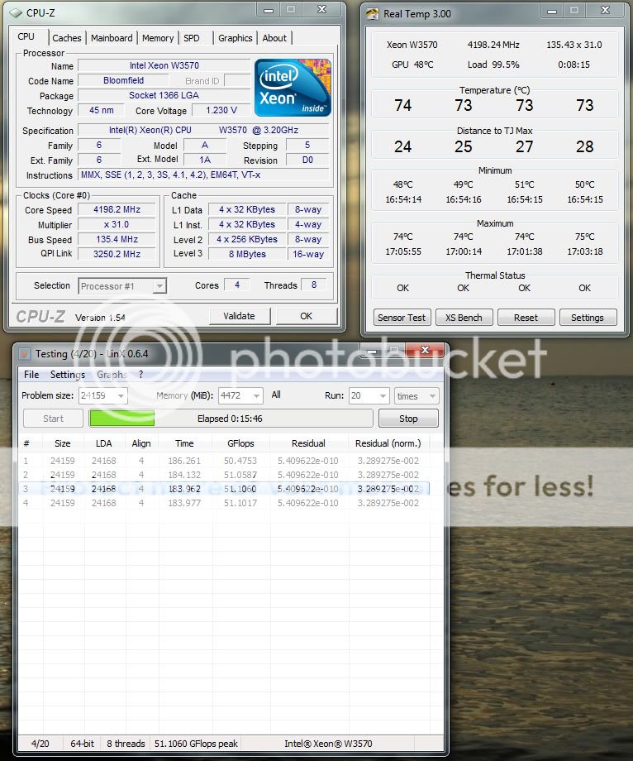The image size is (633, 761).
Task: Sort by Size column header
Action: [x=63, y=443]
